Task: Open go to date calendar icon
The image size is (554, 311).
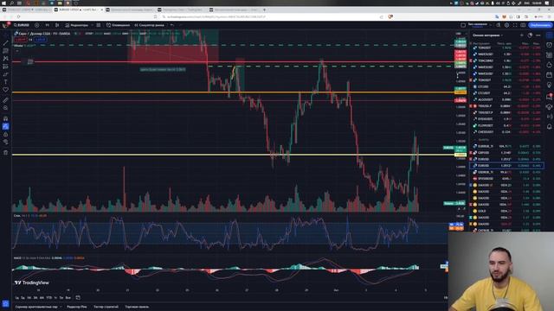Action: 78,297
